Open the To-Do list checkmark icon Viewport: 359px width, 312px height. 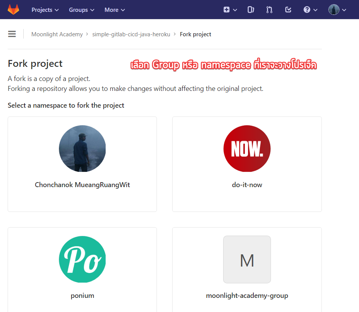click(x=288, y=10)
